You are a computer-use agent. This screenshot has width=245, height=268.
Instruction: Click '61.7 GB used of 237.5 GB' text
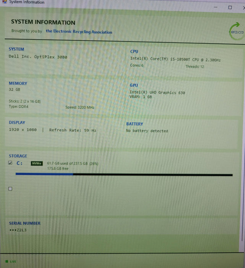pos(67,163)
